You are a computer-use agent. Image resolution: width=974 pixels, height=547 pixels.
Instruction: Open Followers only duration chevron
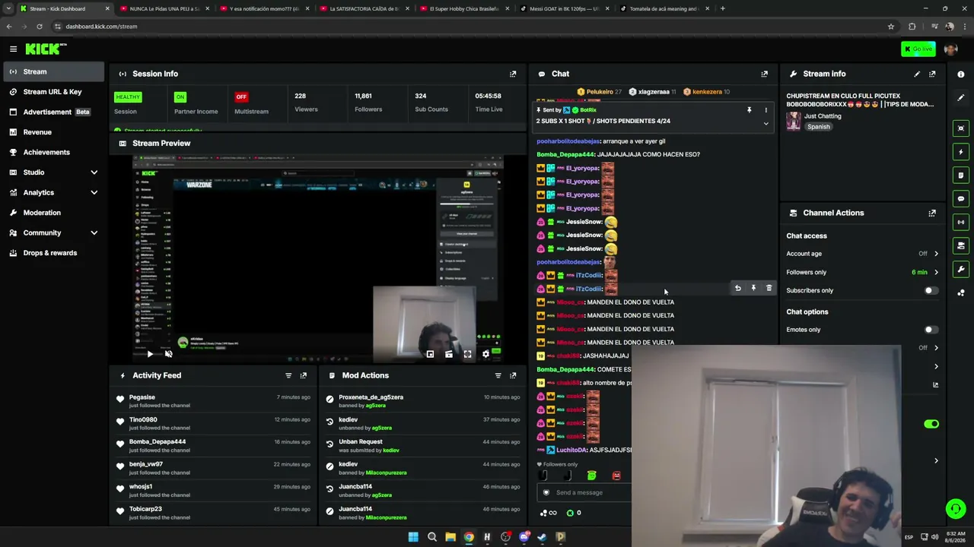click(936, 272)
